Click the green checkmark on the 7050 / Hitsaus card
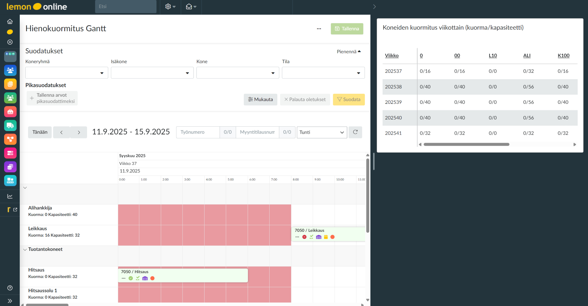 (x=131, y=278)
